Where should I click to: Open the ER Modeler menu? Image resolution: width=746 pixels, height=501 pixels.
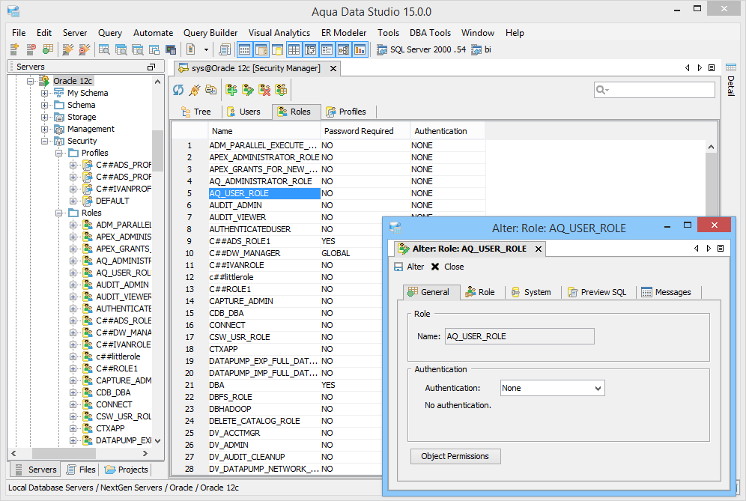[344, 33]
